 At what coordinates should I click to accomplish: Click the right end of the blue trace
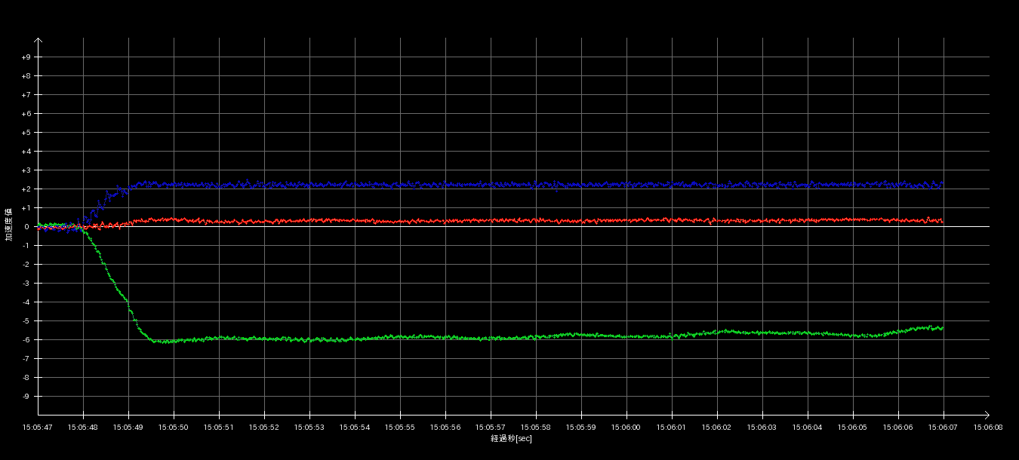(x=941, y=184)
